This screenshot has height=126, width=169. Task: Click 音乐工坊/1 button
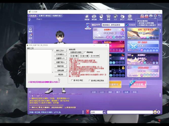click(60, 50)
